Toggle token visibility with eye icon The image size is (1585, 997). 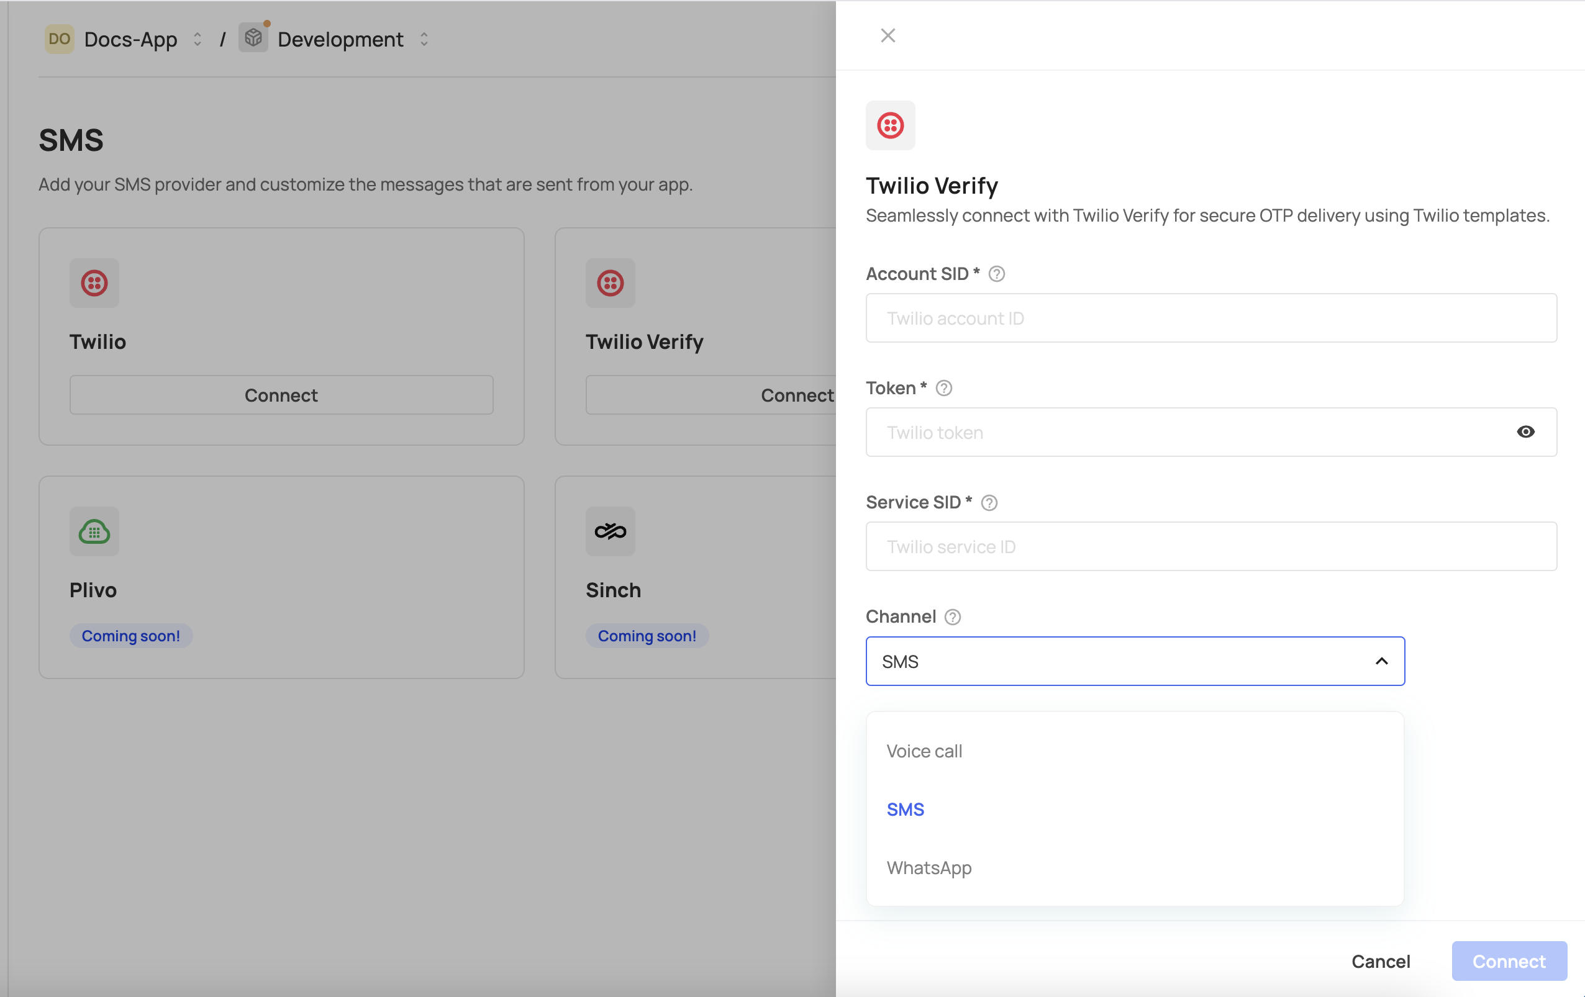[1525, 431]
